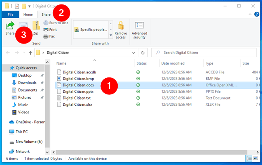Image resolution: width=262 pixels, height=165 pixels.
Task: Switch to the Home ribbon tab
Action: [x=28, y=15]
